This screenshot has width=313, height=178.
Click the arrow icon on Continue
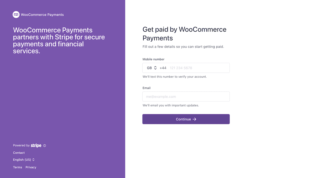point(194,119)
